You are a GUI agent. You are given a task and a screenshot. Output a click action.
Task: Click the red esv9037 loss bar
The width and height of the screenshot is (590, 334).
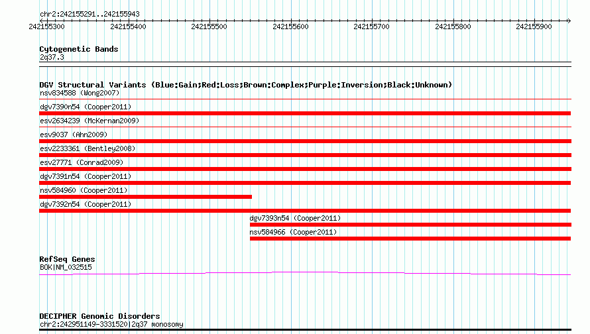(x=305, y=141)
